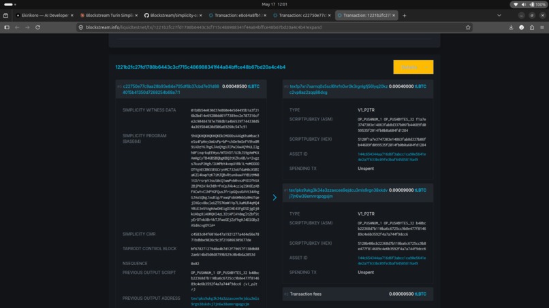This screenshot has height=308, width=549.
Task: Click output #0 V1_P2TR type value
Action: [x=366, y=109]
